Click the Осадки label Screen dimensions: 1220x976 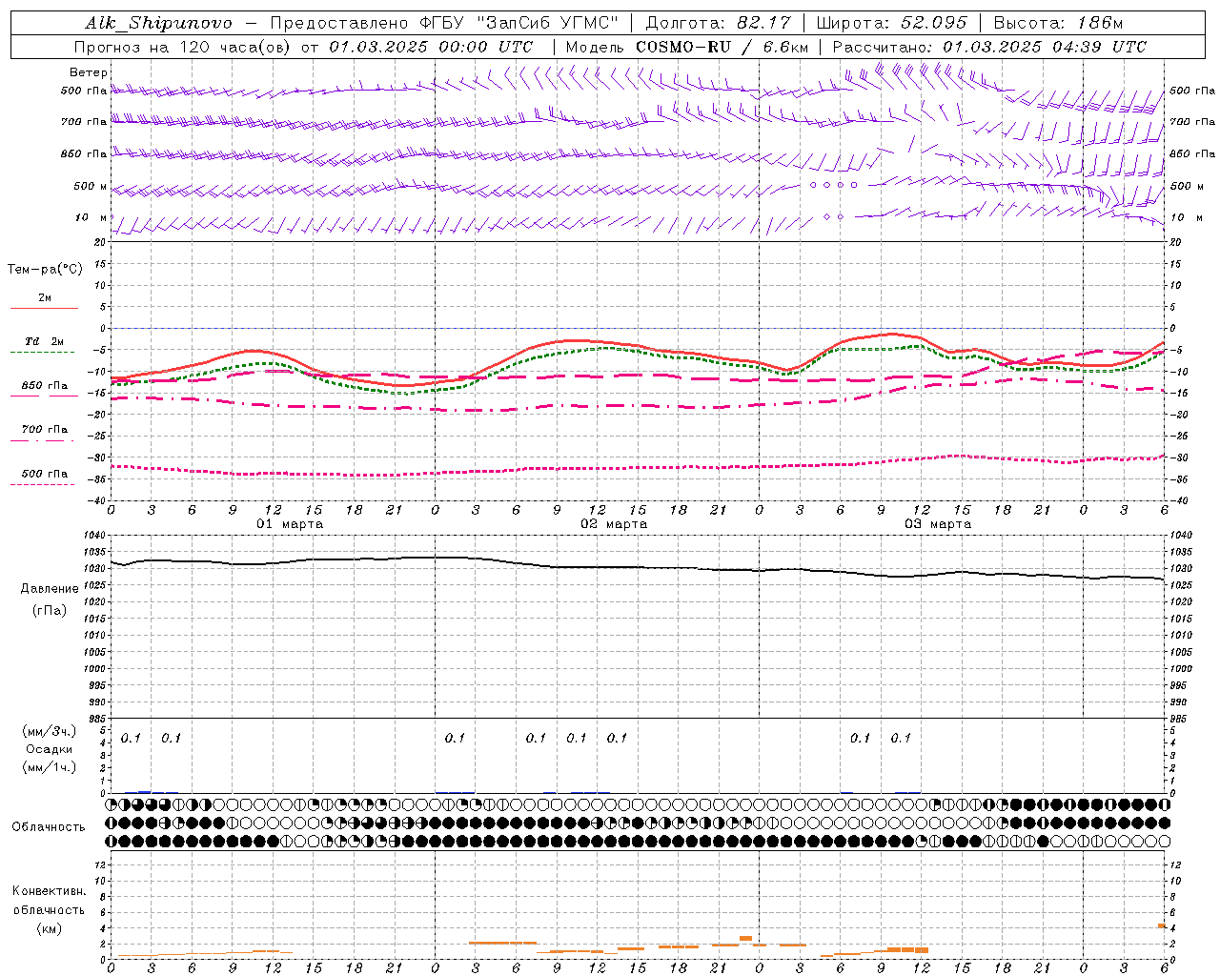click(x=50, y=749)
